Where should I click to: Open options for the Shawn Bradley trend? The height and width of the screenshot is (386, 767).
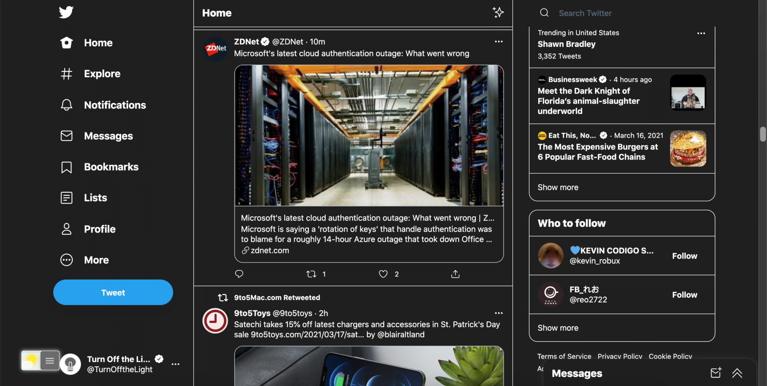701,33
